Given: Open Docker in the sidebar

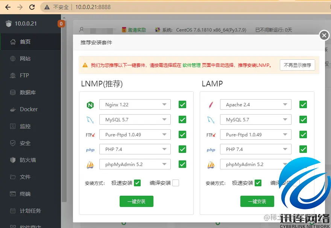Looking at the screenshot, I should point(30,109).
